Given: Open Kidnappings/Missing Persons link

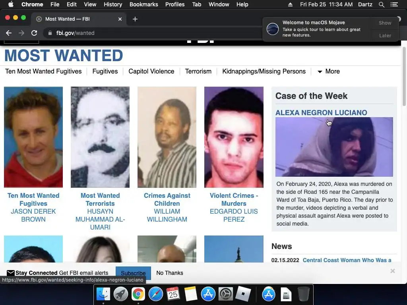Looking at the screenshot, I should coord(264,71).
